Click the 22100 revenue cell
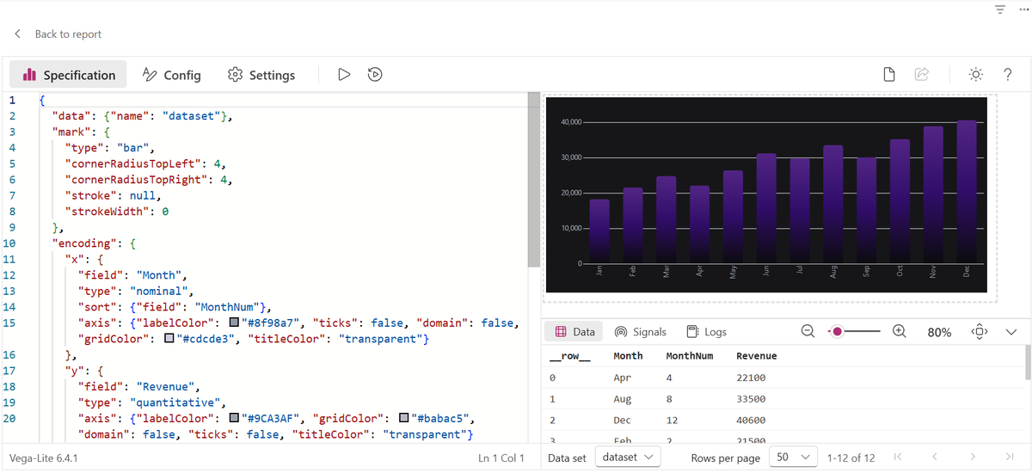 pos(751,378)
